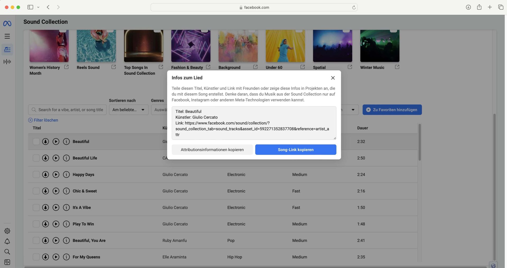Tick checkbox for For My Queens
The image size is (507, 268).
[x=36, y=257]
